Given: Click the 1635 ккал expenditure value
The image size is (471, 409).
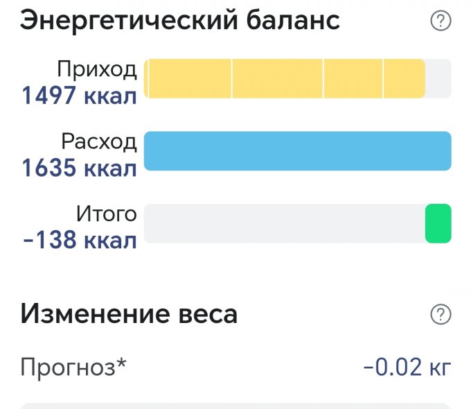Looking at the screenshot, I should [x=79, y=168].
